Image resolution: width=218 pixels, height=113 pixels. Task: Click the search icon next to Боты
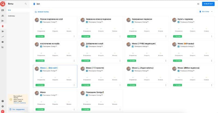point(26,4)
